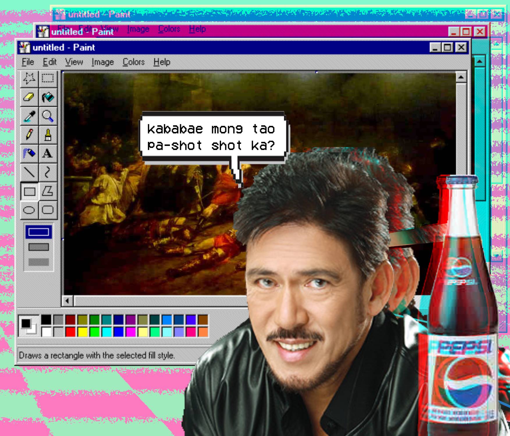Image resolution: width=510 pixels, height=436 pixels.
Task: Open Colors menu in the pink Paint window
Action: (x=169, y=29)
